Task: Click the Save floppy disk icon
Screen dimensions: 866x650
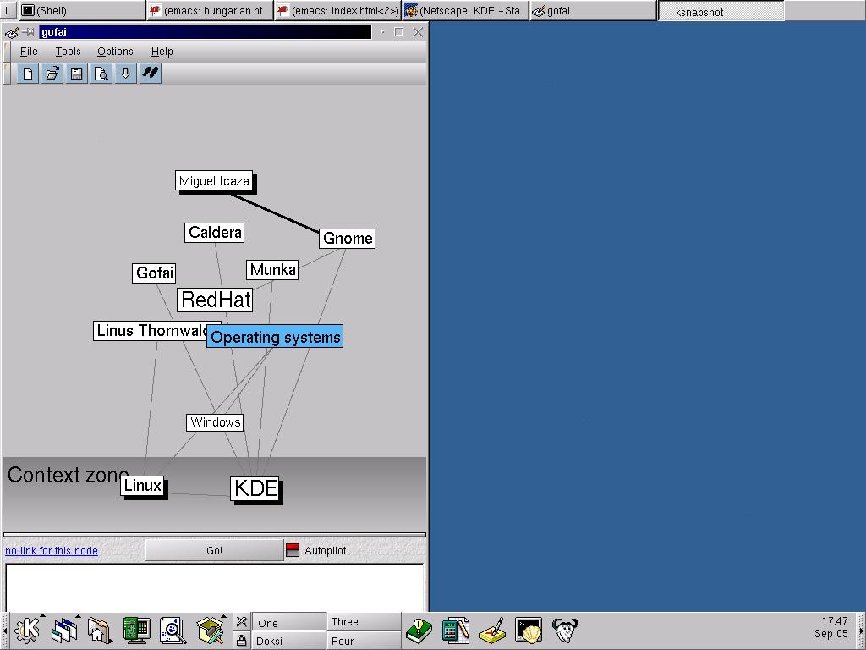Action: (77, 74)
